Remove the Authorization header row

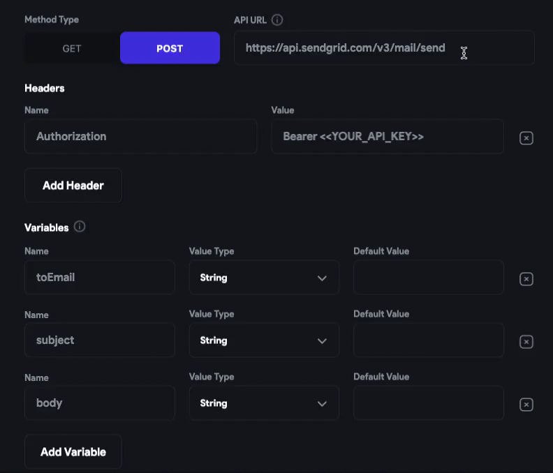(526, 138)
